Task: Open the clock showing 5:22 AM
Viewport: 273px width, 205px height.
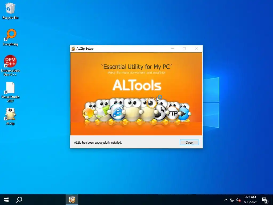Action: click(x=250, y=200)
